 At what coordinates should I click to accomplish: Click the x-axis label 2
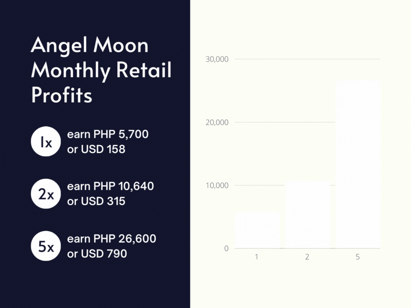[x=307, y=257]
